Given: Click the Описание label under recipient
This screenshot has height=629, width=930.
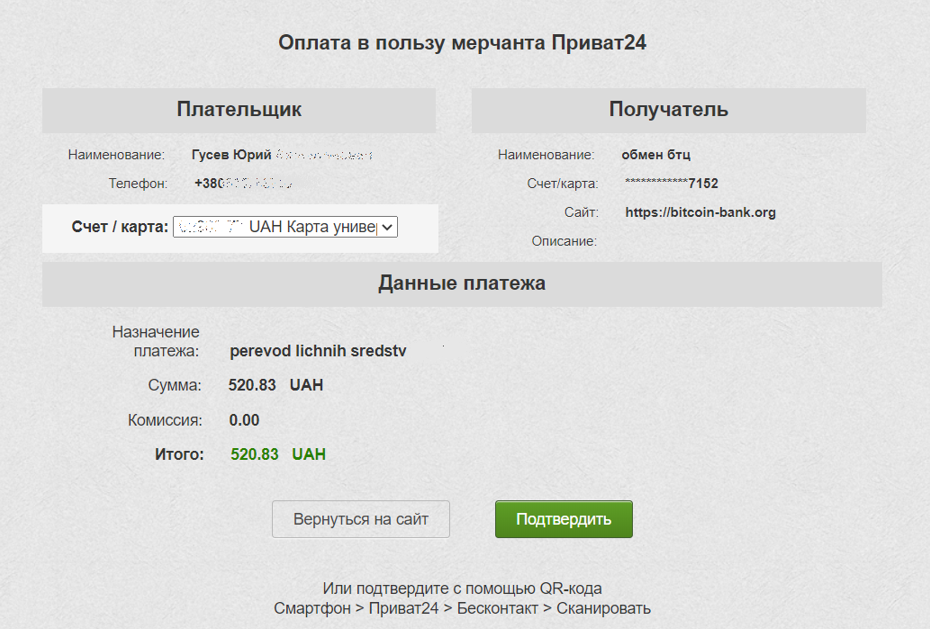Looking at the screenshot, I should tap(564, 241).
